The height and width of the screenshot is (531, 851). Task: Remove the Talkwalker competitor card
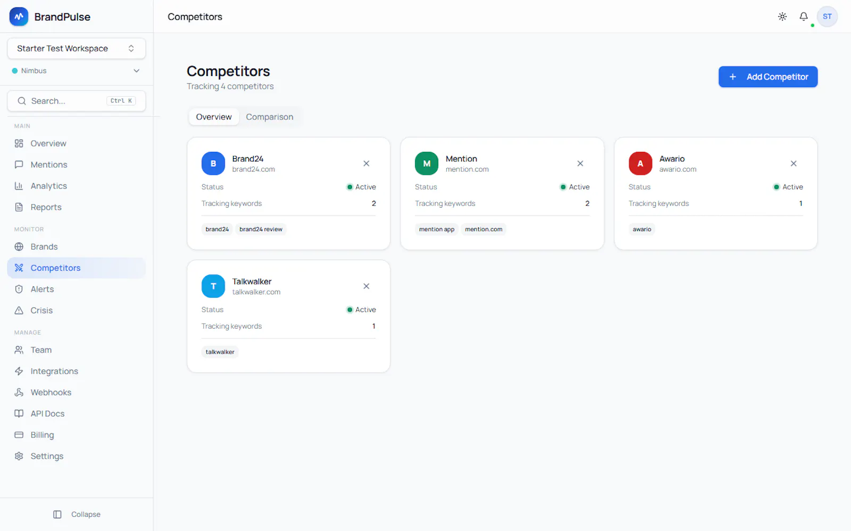366,286
